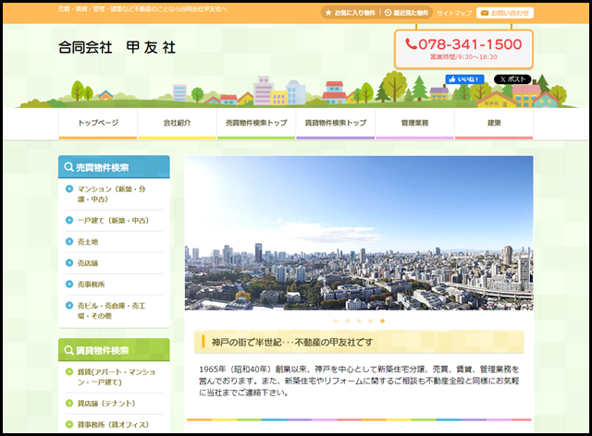The image size is (592, 436).
Task: Open 賃貸物件検索トップ nav tab
Action: point(336,124)
